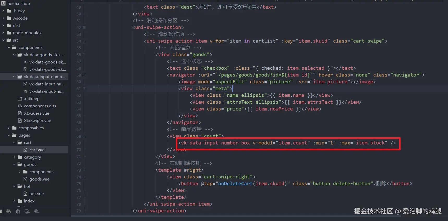Image resolution: width=448 pixels, height=221 pixels.
Task: Click the cart.vue file icon
Action: [25, 150]
